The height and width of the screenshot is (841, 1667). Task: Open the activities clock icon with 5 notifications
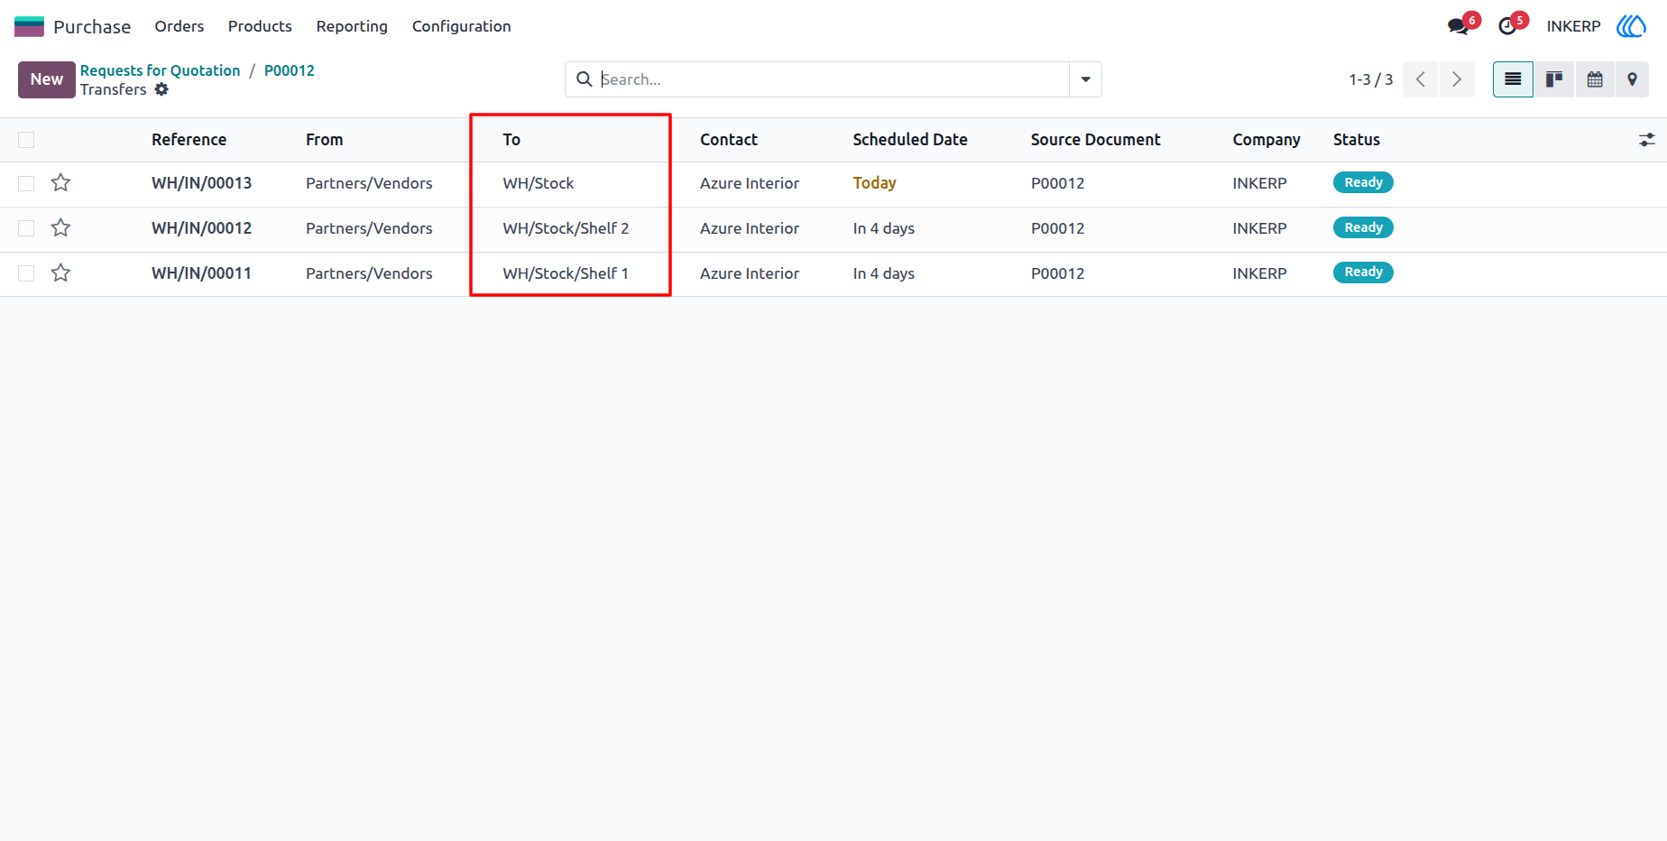[x=1507, y=26]
